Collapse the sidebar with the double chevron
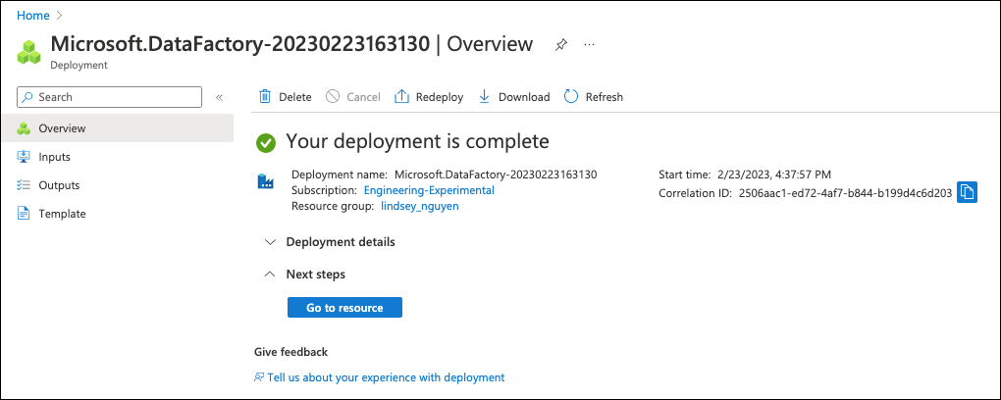The width and height of the screenshot is (1001, 400). tap(219, 98)
